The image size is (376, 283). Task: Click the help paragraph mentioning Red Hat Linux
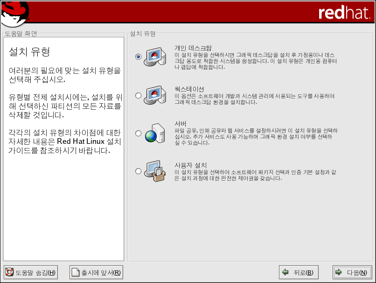pos(64,141)
